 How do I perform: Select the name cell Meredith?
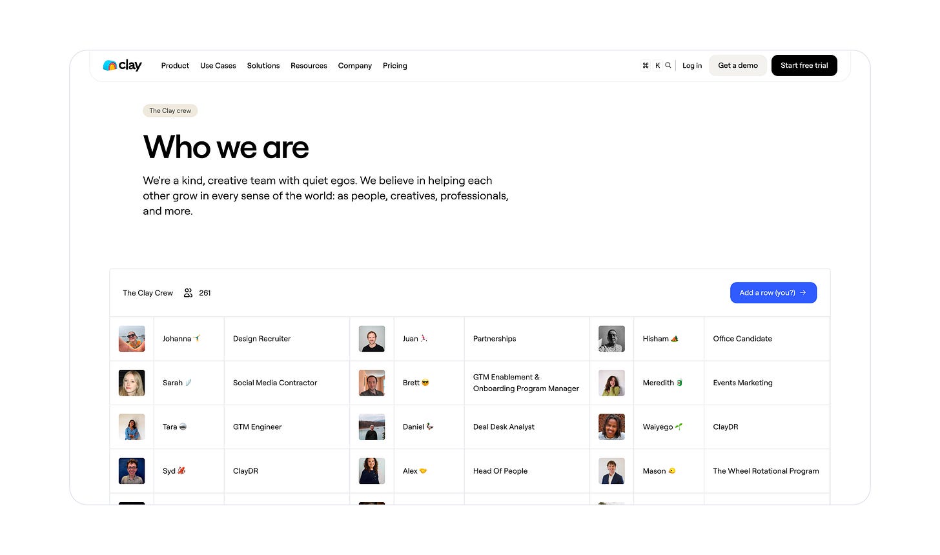(669, 383)
